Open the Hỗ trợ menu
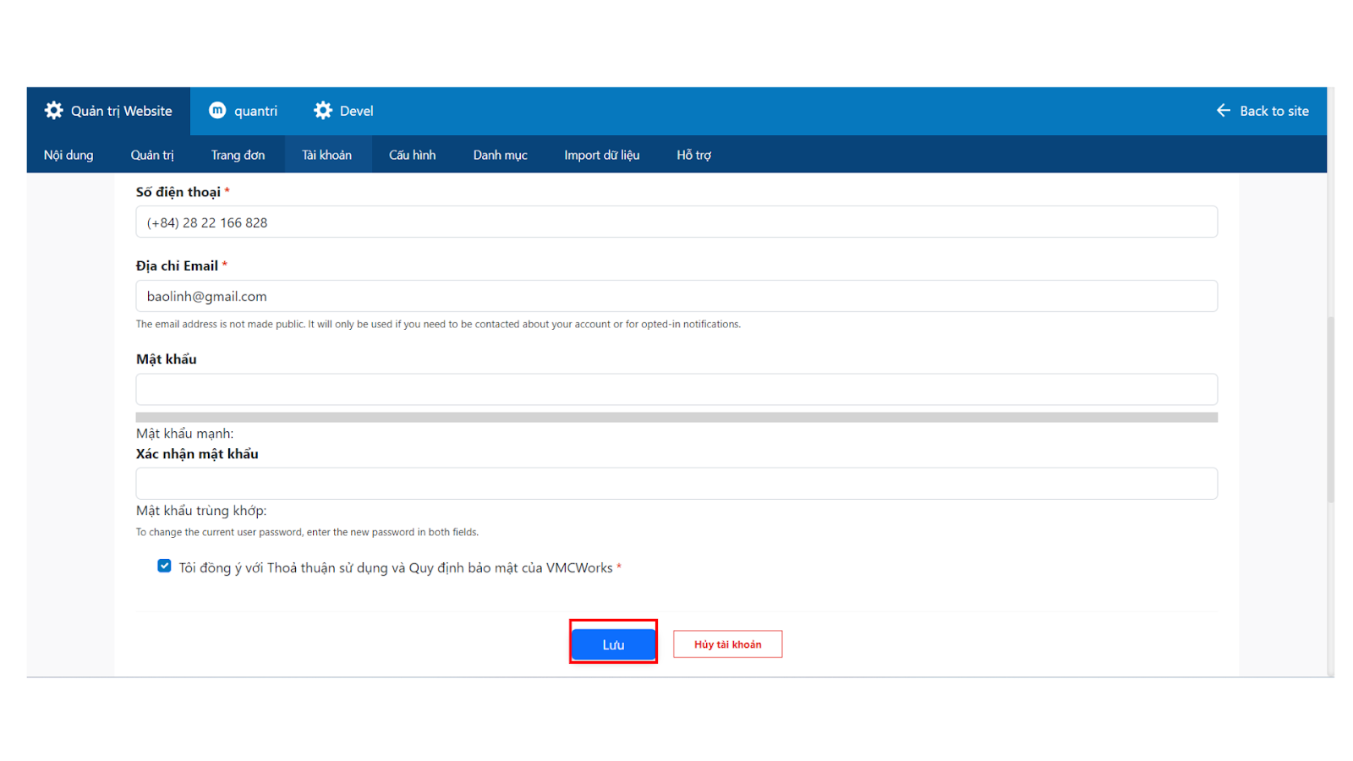1353x761 pixels. (693, 155)
